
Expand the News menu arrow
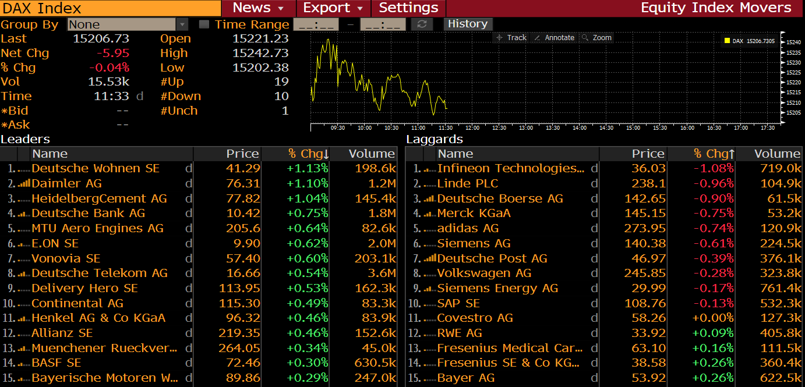tap(281, 9)
